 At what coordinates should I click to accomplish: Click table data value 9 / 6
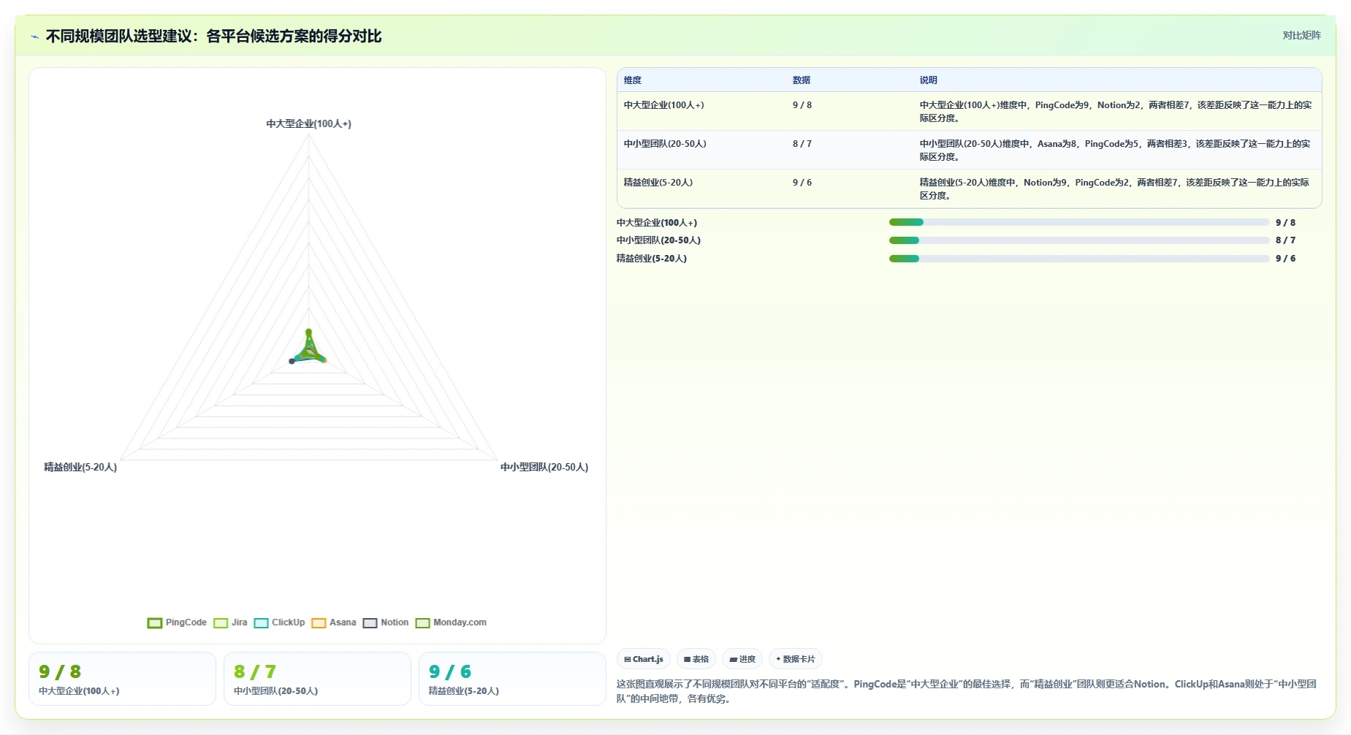pos(802,183)
